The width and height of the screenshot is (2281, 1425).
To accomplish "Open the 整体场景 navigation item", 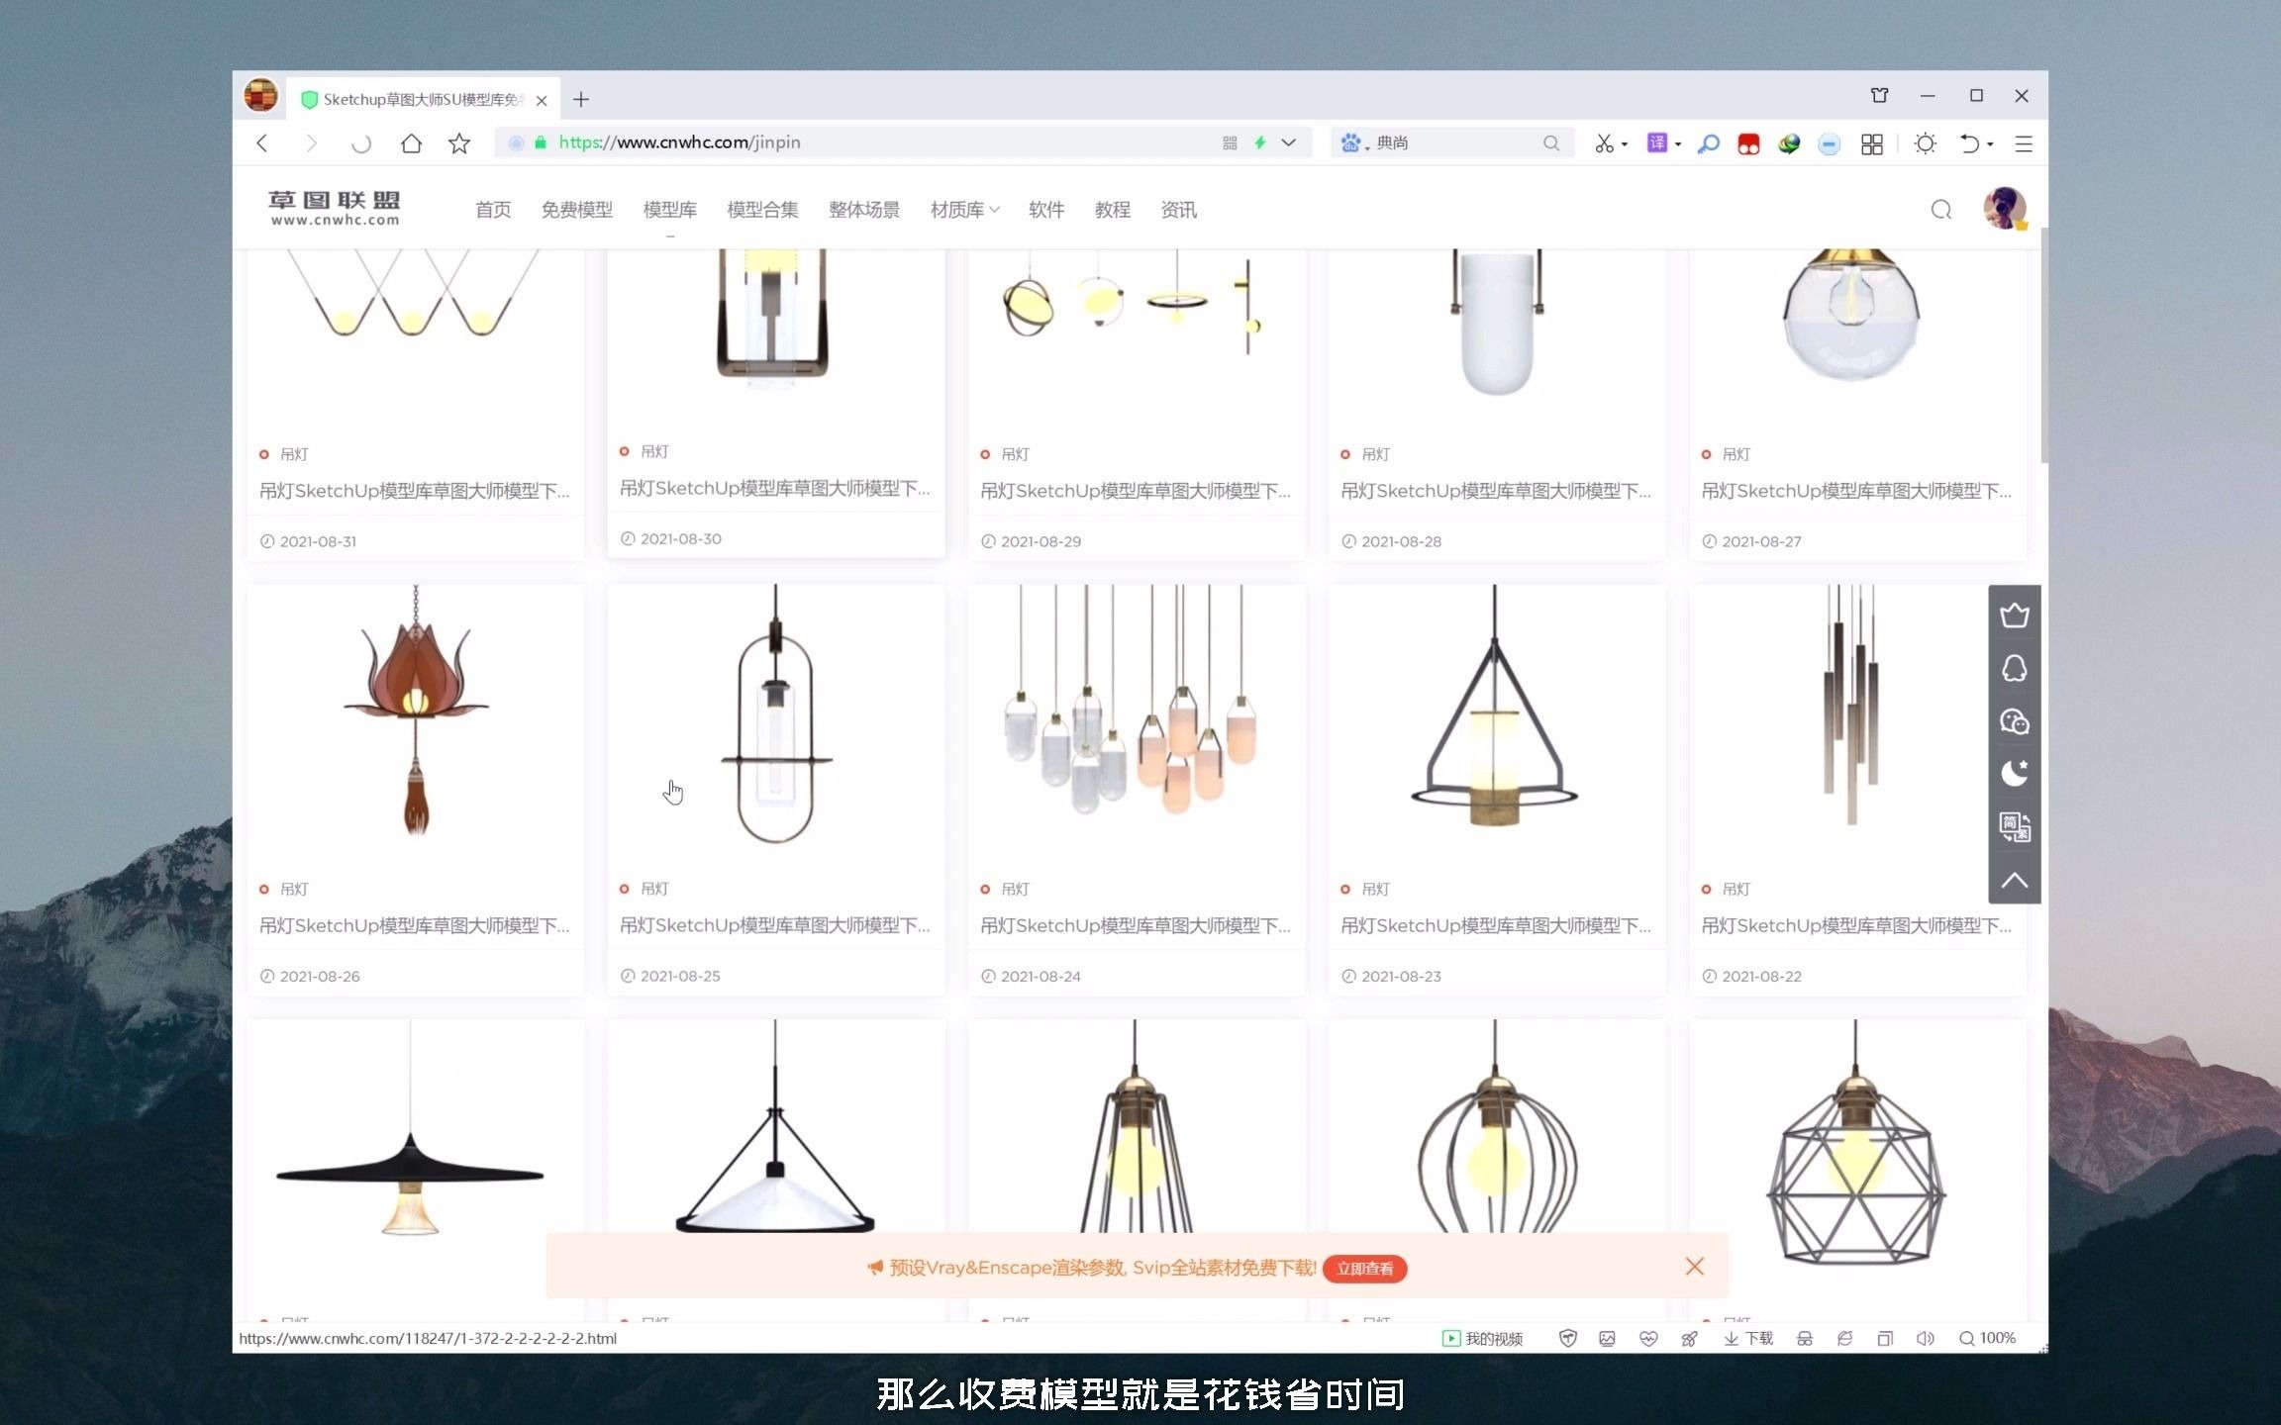I will pyautogui.click(x=864, y=210).
